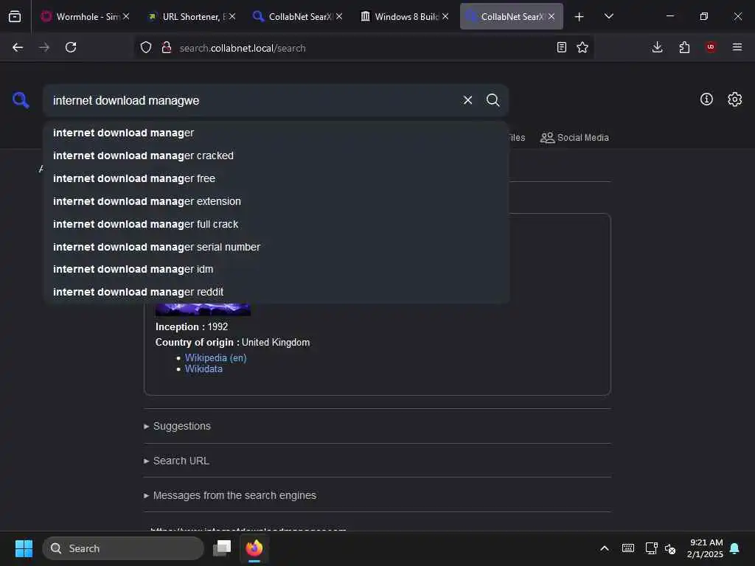Screen dimensions: 755x566
Task: Toggle reader view icon in address bar
Action: click(x=561, y=47)
